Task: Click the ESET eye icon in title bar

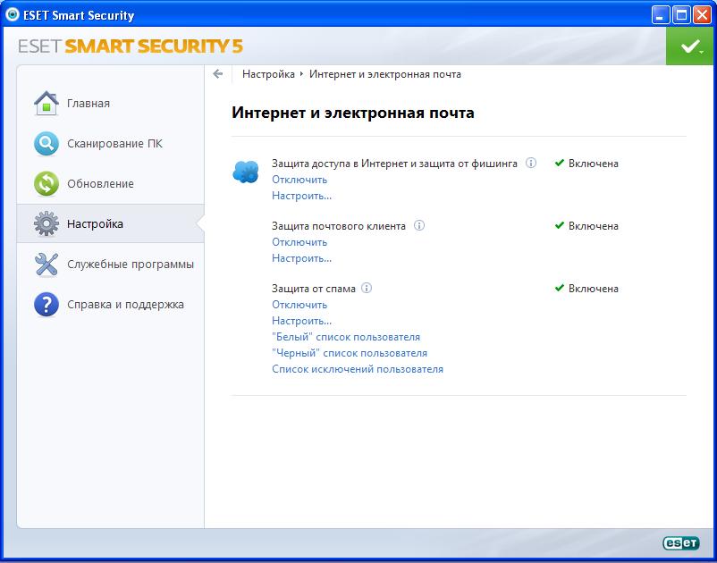Action: click(12, 14)
